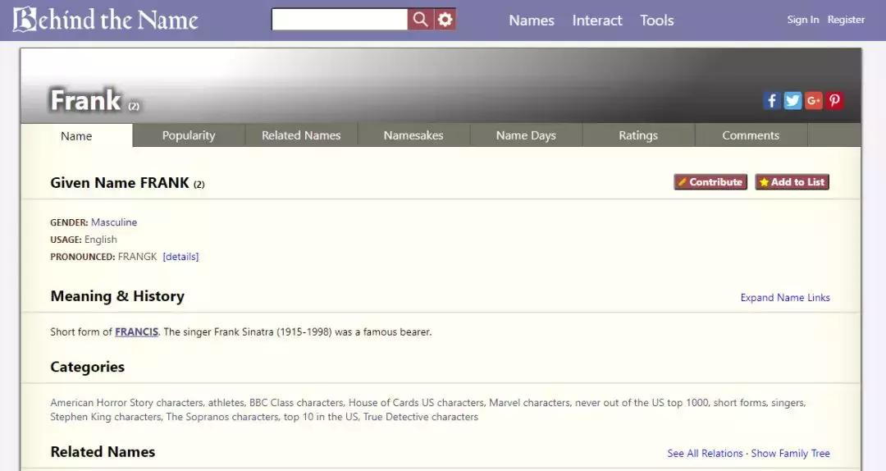Click singers category
Screen dimensions: 886x471
(788, 403)
